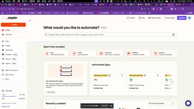Close the sidebar with the X icon
The image size is (194, 109).
coord(3,18)
